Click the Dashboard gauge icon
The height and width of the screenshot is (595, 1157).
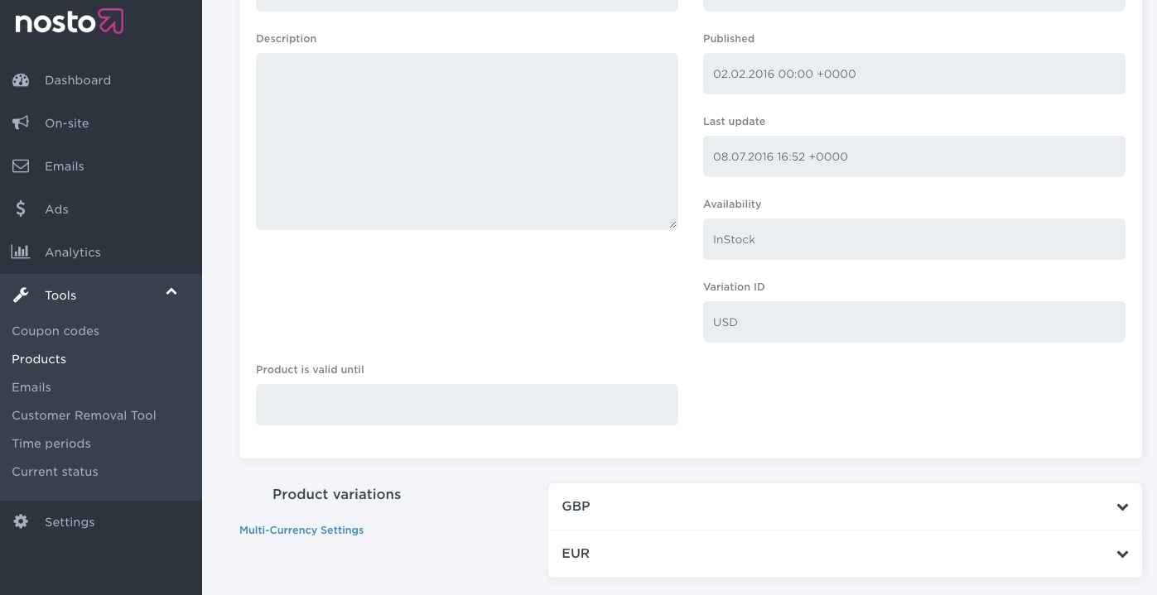[x=21, y=80]
